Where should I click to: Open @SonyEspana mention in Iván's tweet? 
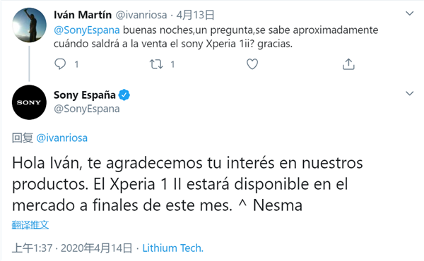pyautogui.click(x=86, y=30)
